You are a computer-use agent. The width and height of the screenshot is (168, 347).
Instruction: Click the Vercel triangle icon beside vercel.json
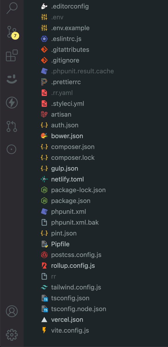(x=44, y=320)
